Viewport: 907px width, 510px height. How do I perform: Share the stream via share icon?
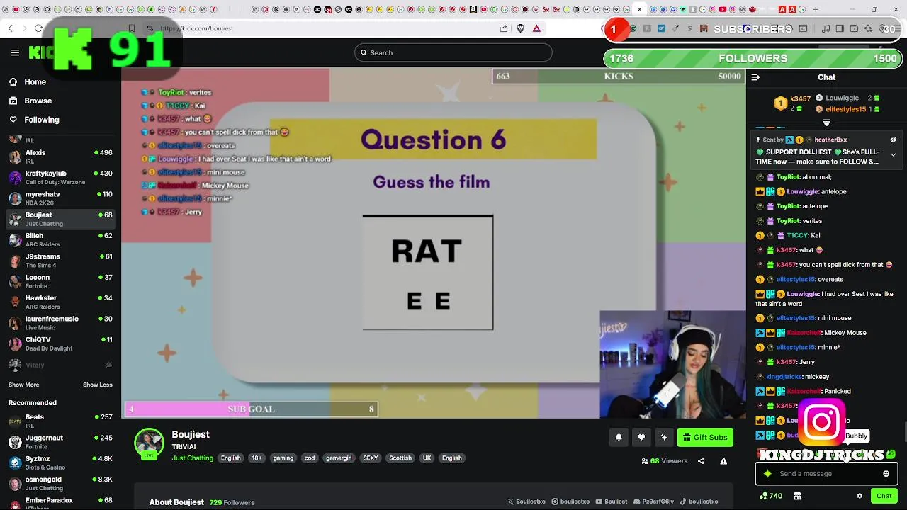pyautogui.click(x=701, y=461)
